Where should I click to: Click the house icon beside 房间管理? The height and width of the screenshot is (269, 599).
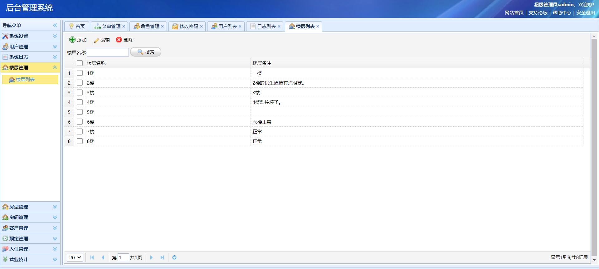coord(5,217)
